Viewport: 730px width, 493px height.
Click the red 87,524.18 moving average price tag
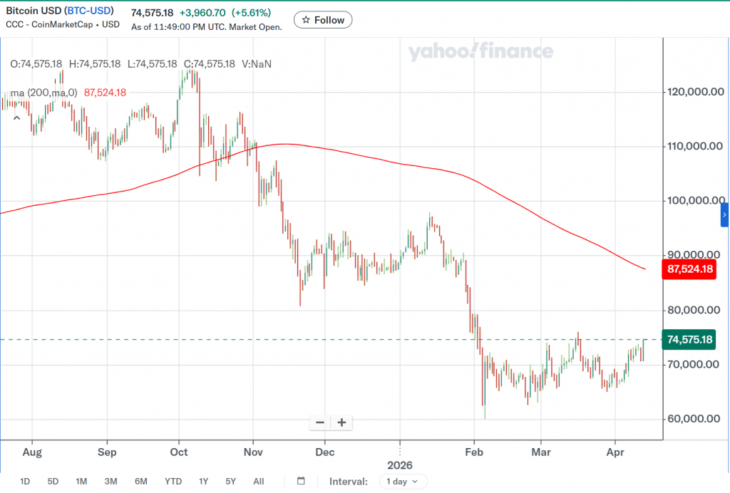coord(689,269)
